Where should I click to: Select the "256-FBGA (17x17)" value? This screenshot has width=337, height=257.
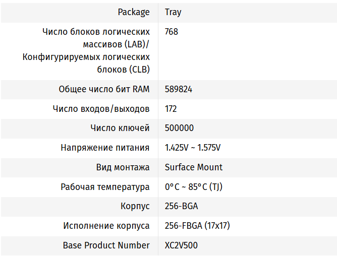tap(197, 226)
